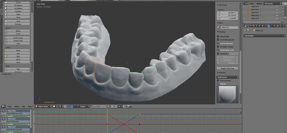The height and width of the screenshot is (133, 287).
Task: Open the Add Modifier dropdown
Action: 265,36
